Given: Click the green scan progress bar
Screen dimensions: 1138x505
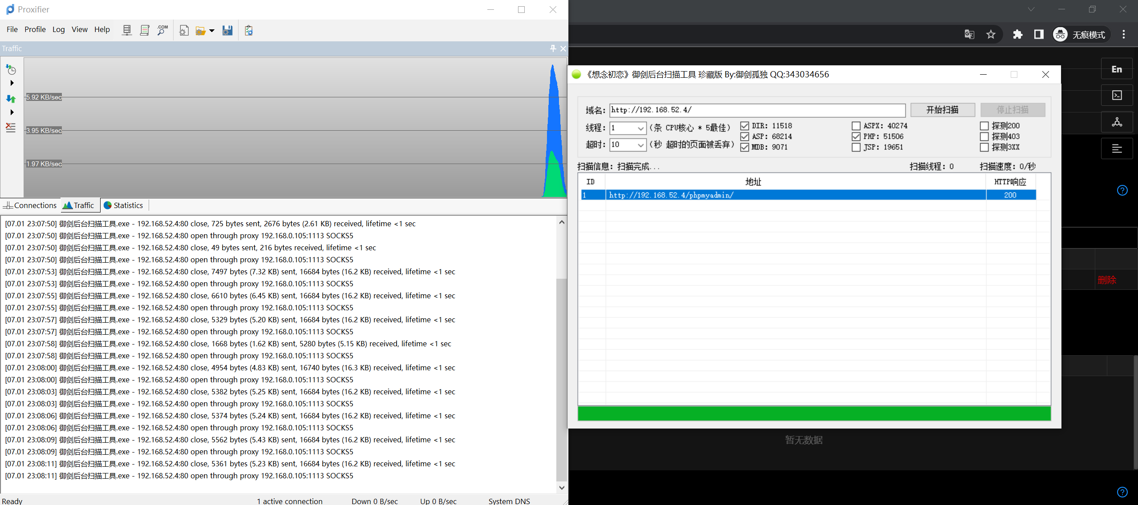Looking at the screenshot, I should coord(814,413).
